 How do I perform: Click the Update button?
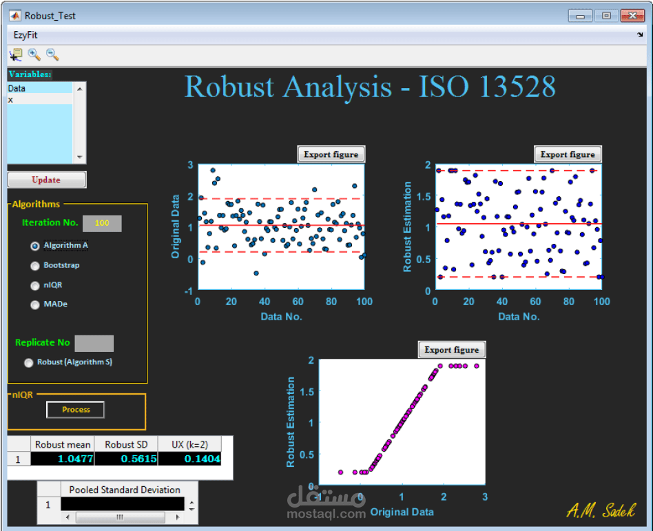47,180
